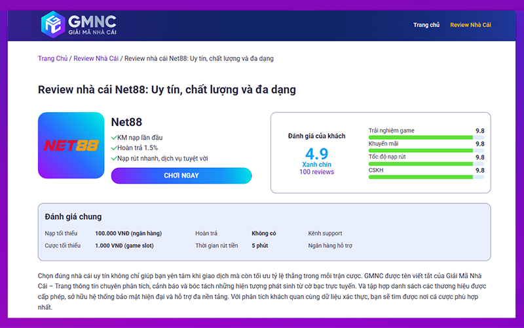The width and height of the screenshot is (524, 328).
Task: Click the GIẢI MÃ NHÀ CÁI logo tagline
Action: [92, 32]
